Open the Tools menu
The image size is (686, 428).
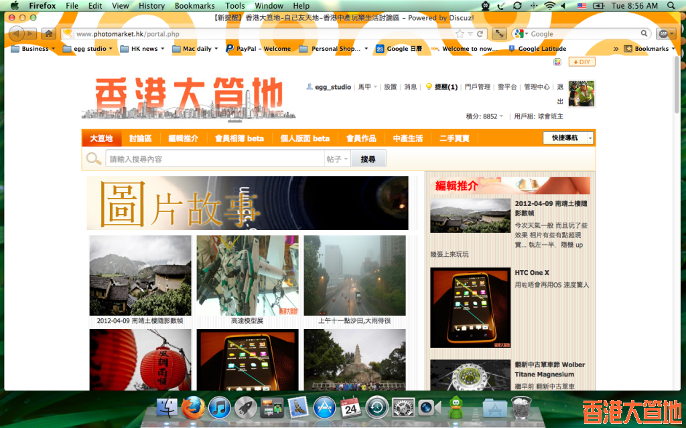[235, 5]
